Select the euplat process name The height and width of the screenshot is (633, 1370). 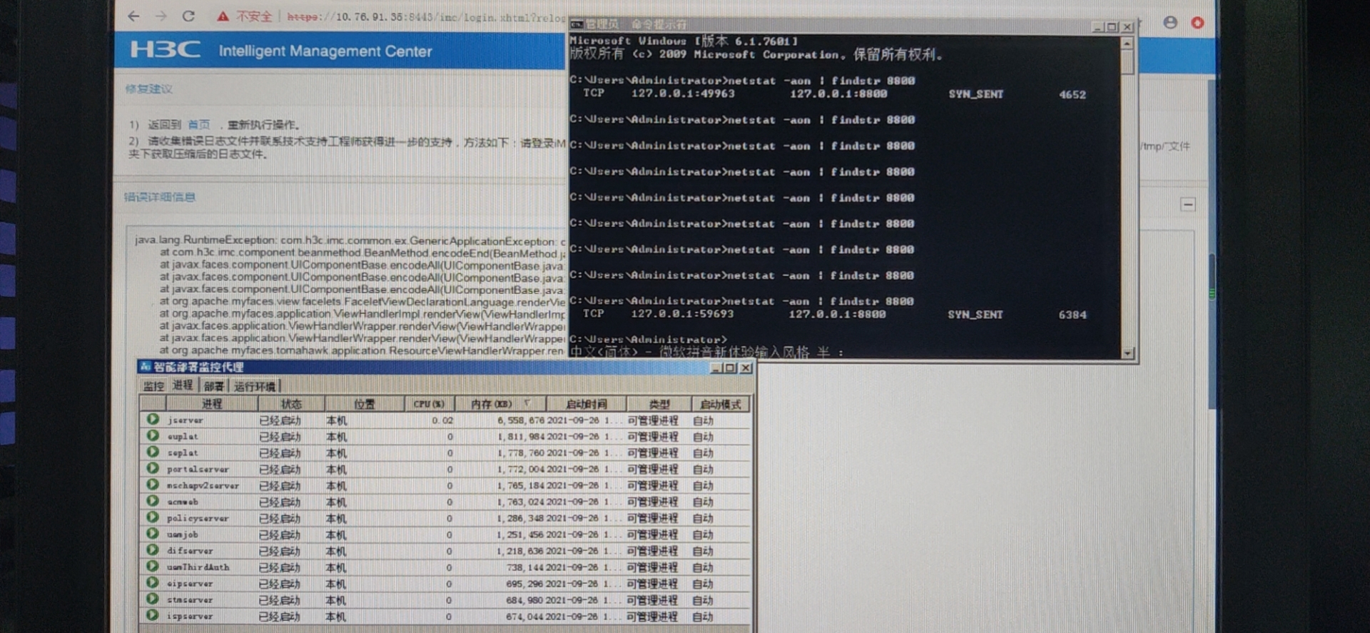183,437
